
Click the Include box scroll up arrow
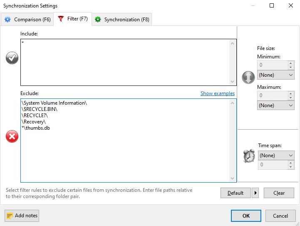pyautogui.click(x=232, y=43)
